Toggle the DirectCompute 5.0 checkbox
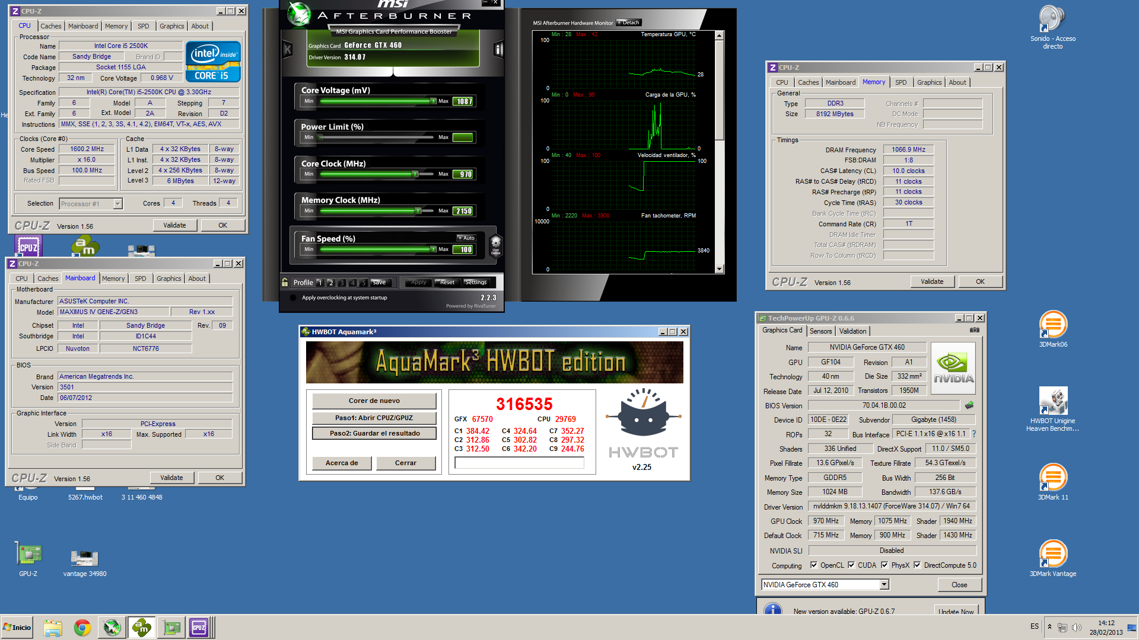Screen dimensions: 1139x640 pyautogui.click(x=917, y=565)
